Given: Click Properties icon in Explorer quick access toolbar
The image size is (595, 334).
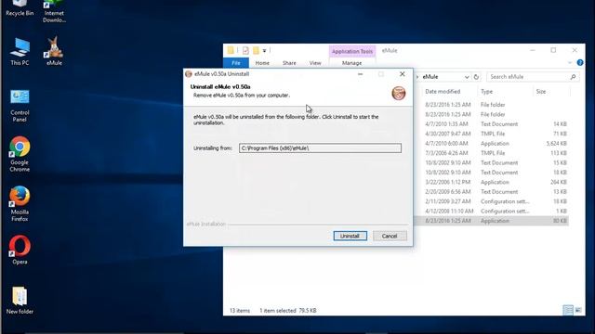Looking at the screenshot, I should (245, 50).
